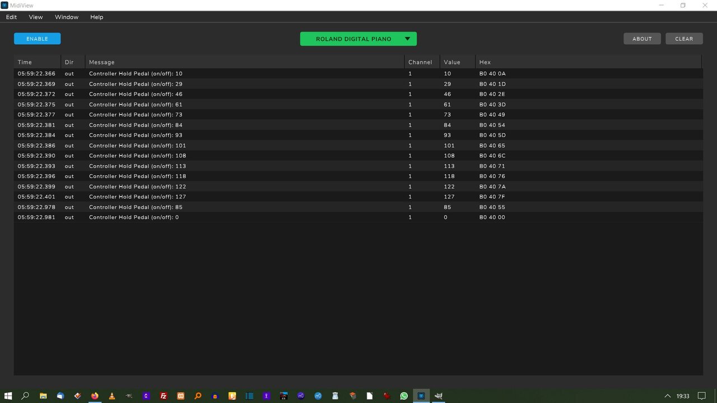The image size is (717, 403).
Task: Click the active MidiView taskbar icon
Action: tap(421, 396)
